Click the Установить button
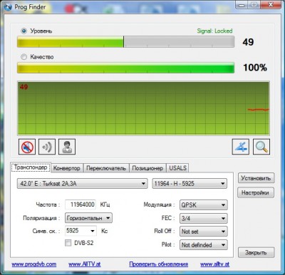 tap(256, 178)
